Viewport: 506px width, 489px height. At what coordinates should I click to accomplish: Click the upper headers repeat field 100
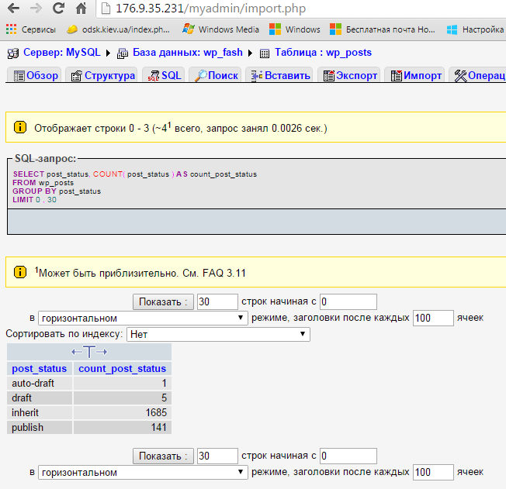pos(433,319)
